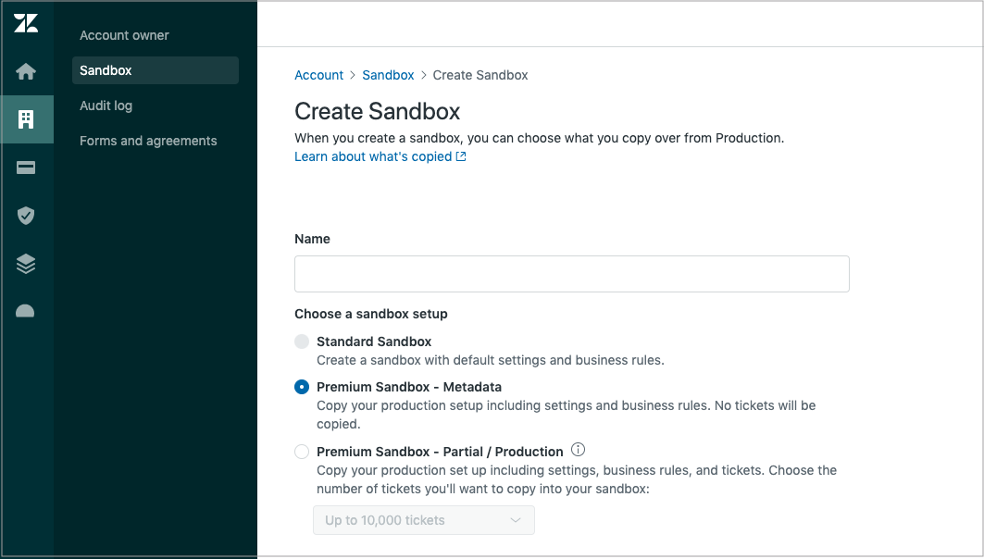Open Security shield icon in sidebar

point(26,216)
